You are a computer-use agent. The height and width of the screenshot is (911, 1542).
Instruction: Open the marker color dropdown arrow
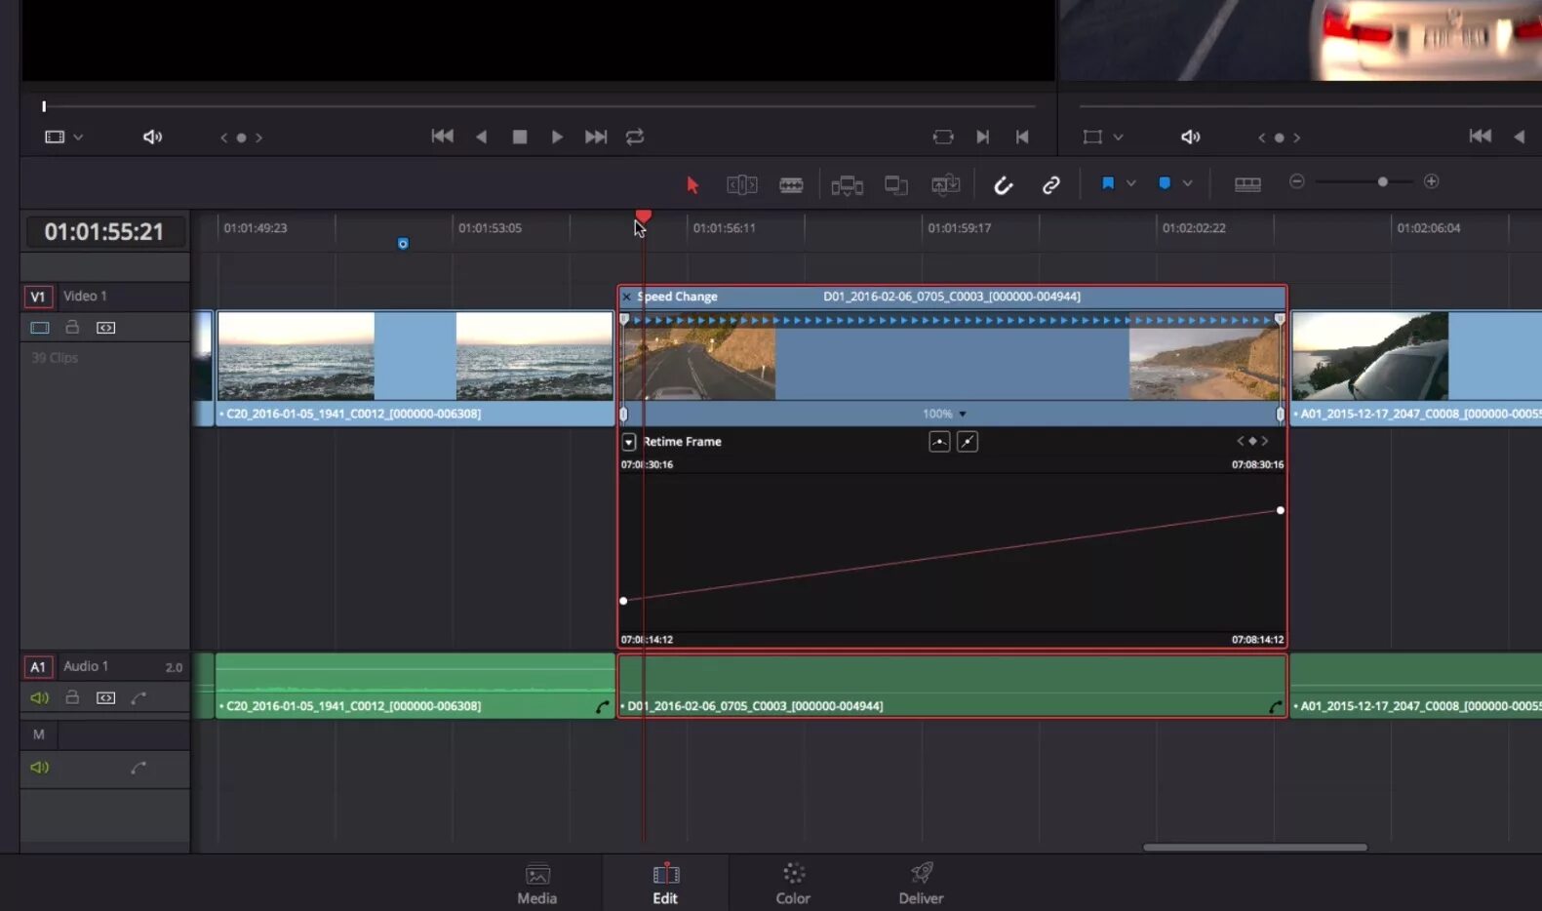1187,183
